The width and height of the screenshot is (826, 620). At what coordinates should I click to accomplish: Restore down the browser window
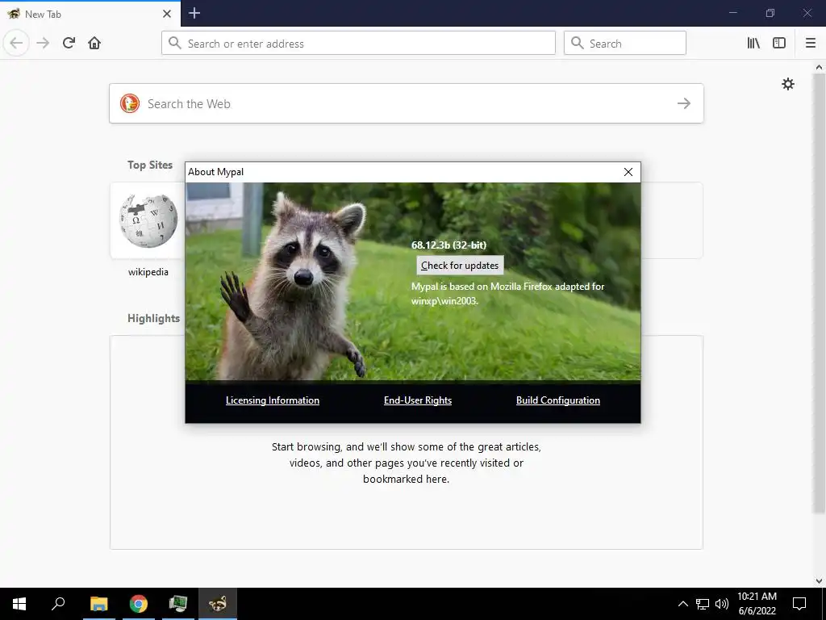(770, 13)
